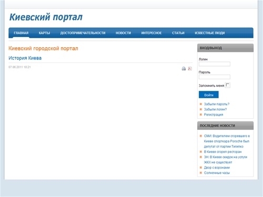
Task: Click the Забыли логин? link
Action: tap(215, 109)
